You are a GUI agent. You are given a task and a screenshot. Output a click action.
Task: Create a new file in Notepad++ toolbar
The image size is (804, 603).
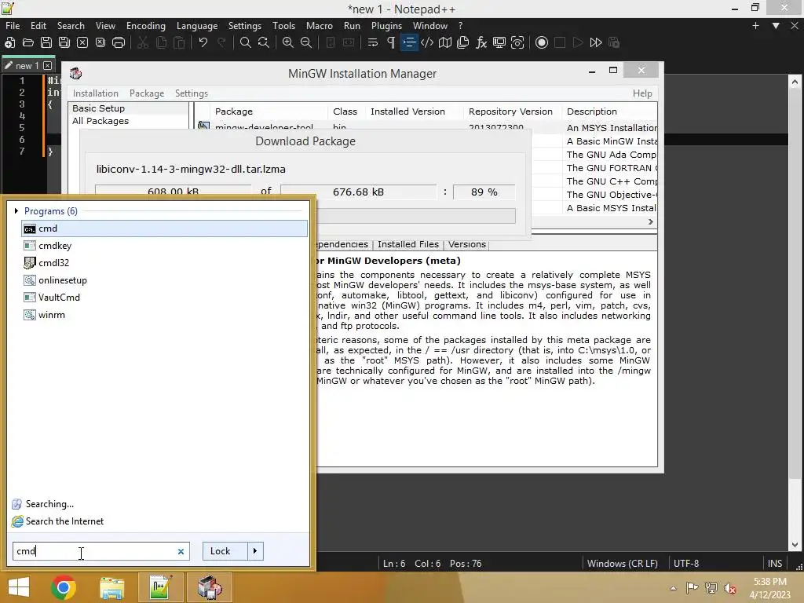pos(9,42)
